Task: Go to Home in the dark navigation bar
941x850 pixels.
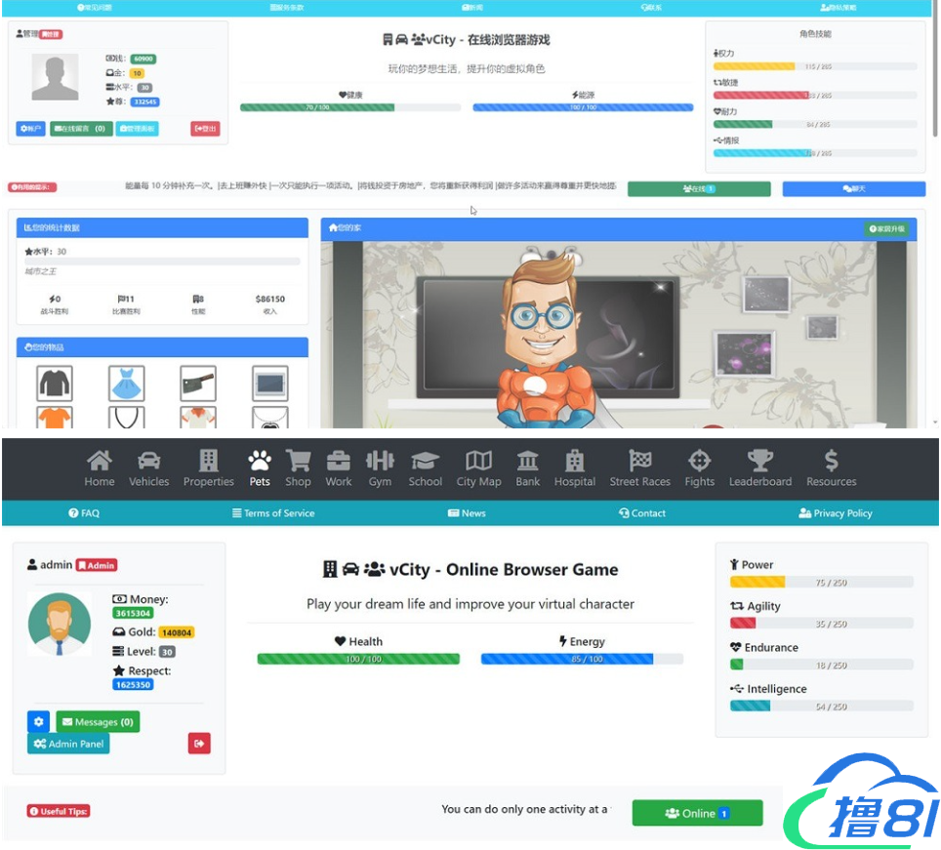Action: coord(99,468)
